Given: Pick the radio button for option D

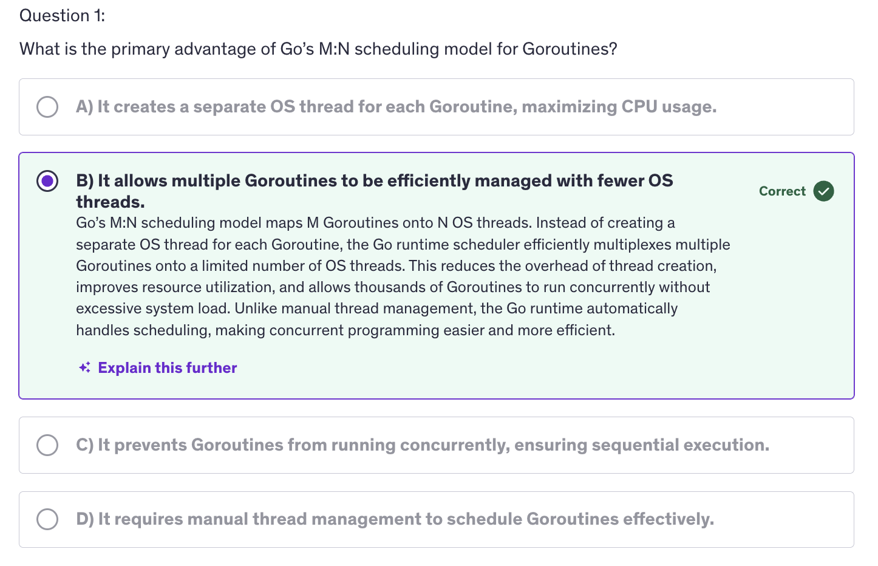Looking at the screenshot, I should pyautogui.click(x=47, y=519).
